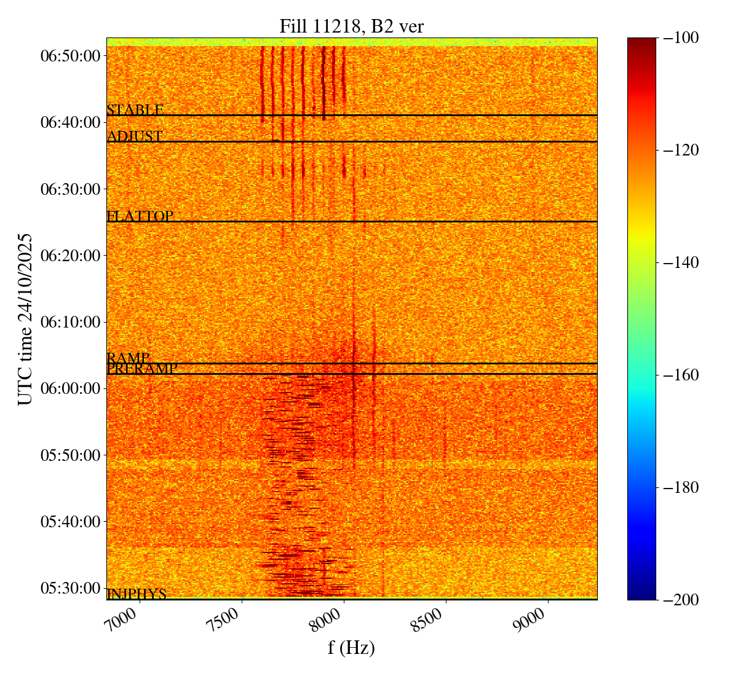Viewport: 738px width, 676px height.
Task: Click the PRERAMP phase label
Action: pos(142,369)
